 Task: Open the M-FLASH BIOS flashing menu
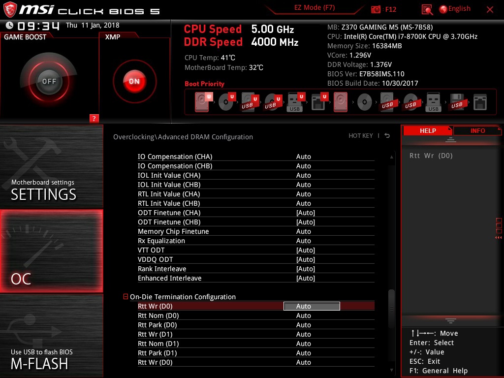coord(51,336)
